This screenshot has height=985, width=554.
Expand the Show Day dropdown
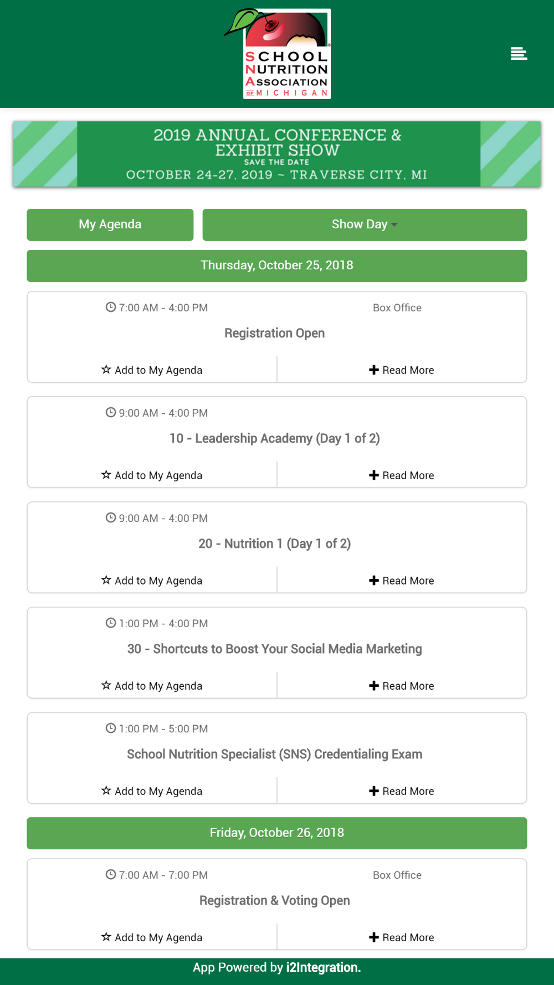365,224
